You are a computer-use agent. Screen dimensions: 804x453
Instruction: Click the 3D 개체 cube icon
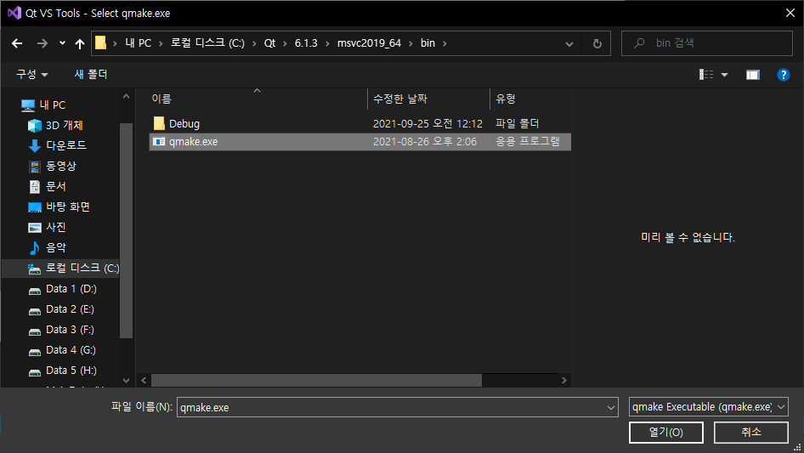[x=34, y=125]
